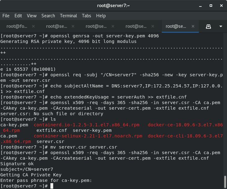Click the window title root@server7:~
The width and height of the screenshot is (227, 189).
pyautogui.click(x=113, y=6)
